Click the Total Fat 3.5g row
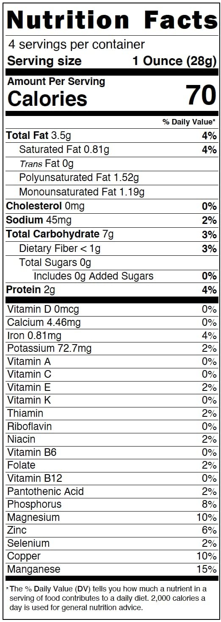 click(x=111, y=136)
